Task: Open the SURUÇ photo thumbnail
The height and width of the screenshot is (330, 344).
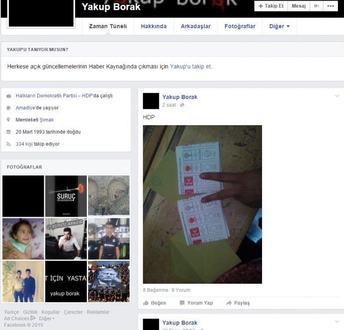Action: [x=66, y=196]
